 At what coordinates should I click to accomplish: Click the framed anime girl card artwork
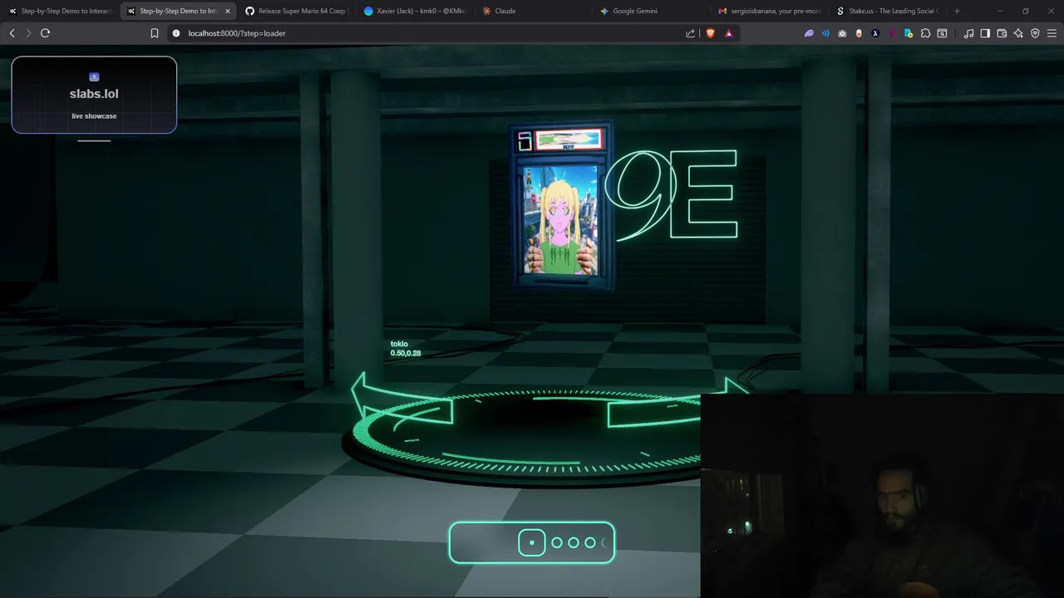[559, 220]
